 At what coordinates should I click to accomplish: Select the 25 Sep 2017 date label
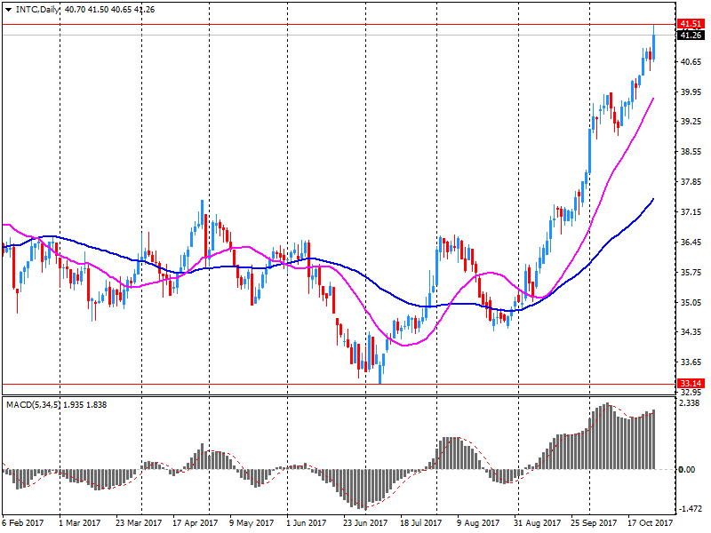pyautogui.click(x=594, y=523)
